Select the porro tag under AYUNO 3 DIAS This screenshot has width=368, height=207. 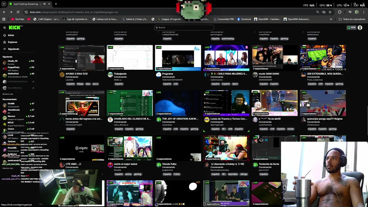coord(95,84)
